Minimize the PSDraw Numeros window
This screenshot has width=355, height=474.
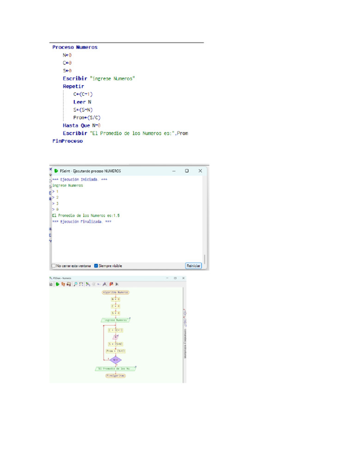(x=168, y=278)
